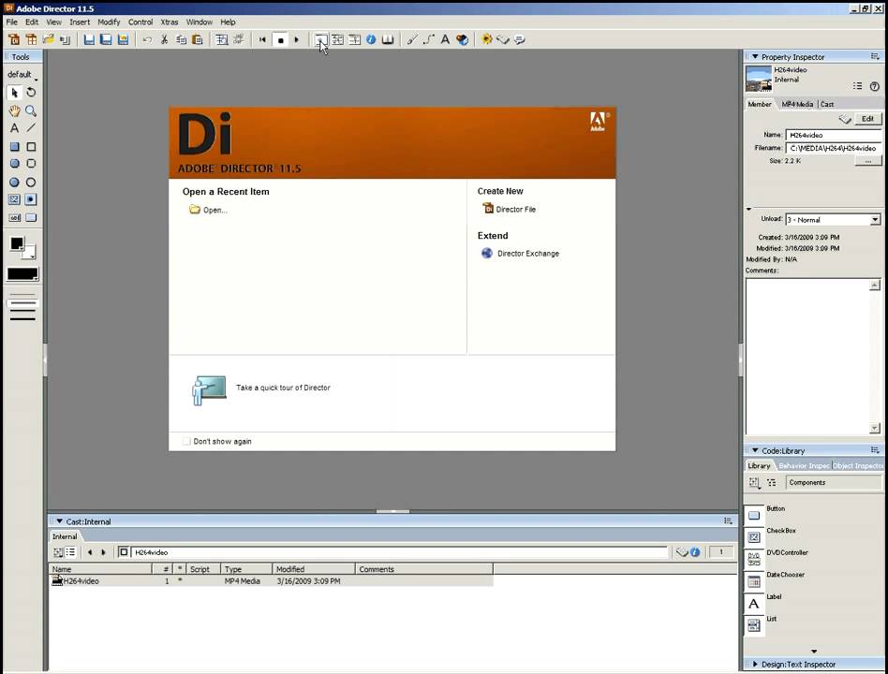This screenshot has width=888, height=674.
Task: Select the Push Button tool
Action: (x=31, y=218)
